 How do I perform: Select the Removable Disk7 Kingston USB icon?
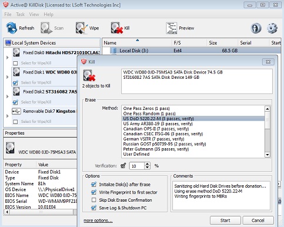pyautogui.click(x=16, y=111)
